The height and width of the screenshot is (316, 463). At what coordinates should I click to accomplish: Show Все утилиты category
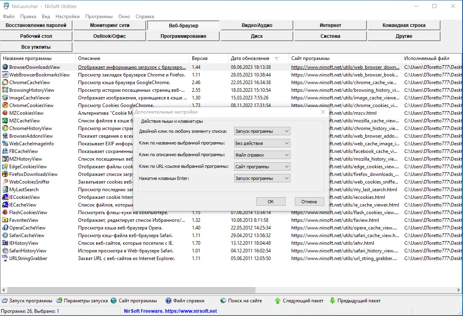pos(36,47)
